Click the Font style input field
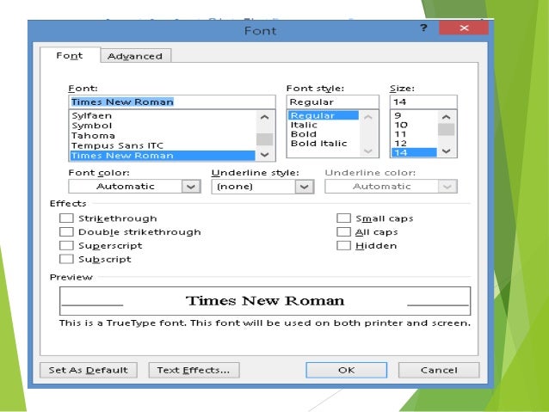The height and width of the screenshot is (412, 549). [x=333, y=101]
